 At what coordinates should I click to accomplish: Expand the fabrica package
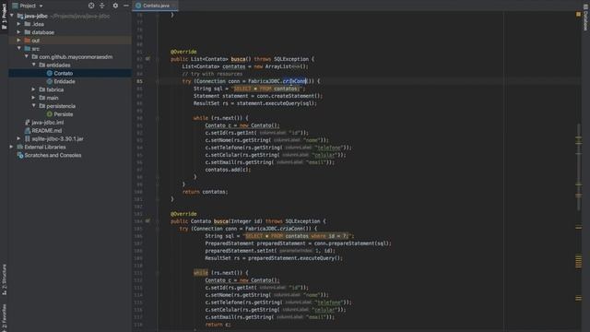[34, 89]
